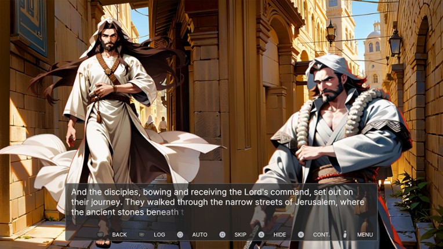Click the square button icon beside SKIP
Screen dimensions: 443x249
[223, 235]
